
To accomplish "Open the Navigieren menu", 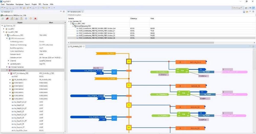I will pyautogui.click(x=19, y=4).
